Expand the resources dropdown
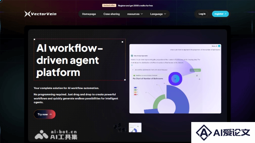The width and height of the screenshot is (255, 143). [x=135, y=14]
